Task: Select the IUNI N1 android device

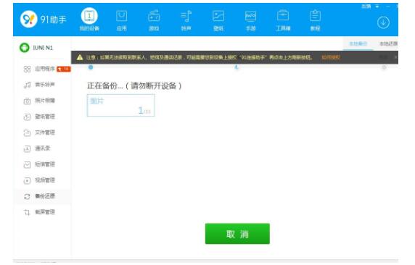Action: point(36,48)
